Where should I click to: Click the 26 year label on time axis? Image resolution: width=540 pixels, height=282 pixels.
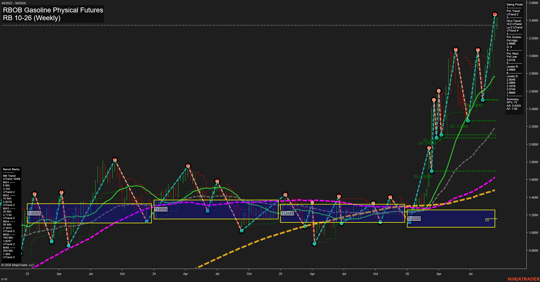[x=407, y=274]
